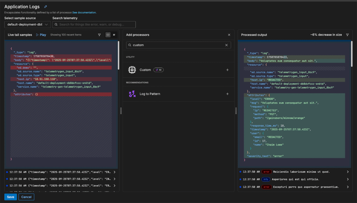Switch live tail to JSON braces view
The image size is (357, 203).
point(108,35)
